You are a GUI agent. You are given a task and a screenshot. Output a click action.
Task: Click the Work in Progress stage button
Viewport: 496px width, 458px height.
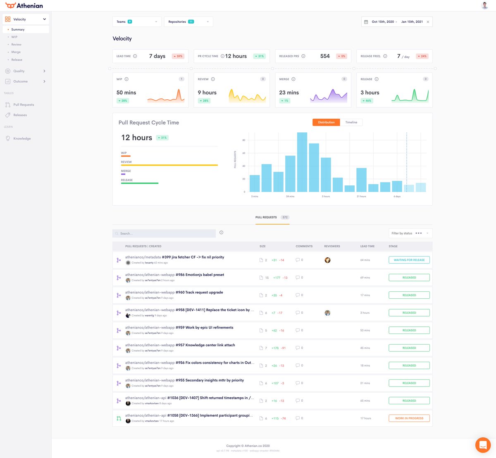409,418
